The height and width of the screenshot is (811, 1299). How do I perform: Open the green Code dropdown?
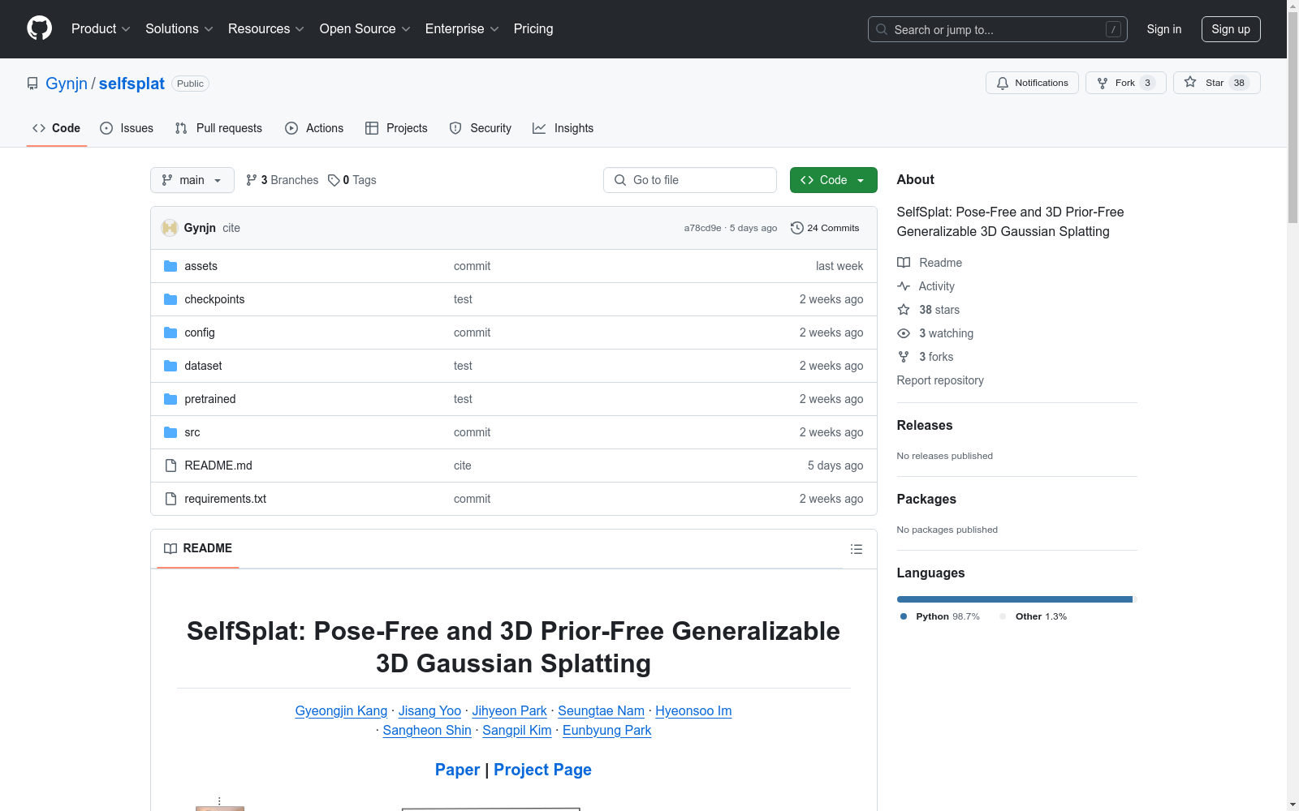pos(833,180)
